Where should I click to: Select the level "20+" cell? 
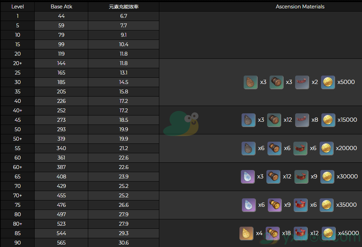[x=18, y=63]
